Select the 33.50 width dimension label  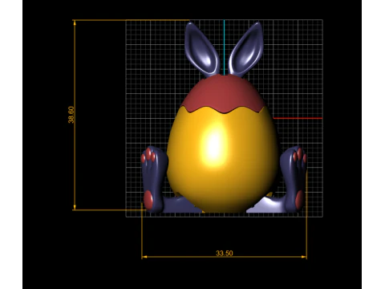pos(225,253)
